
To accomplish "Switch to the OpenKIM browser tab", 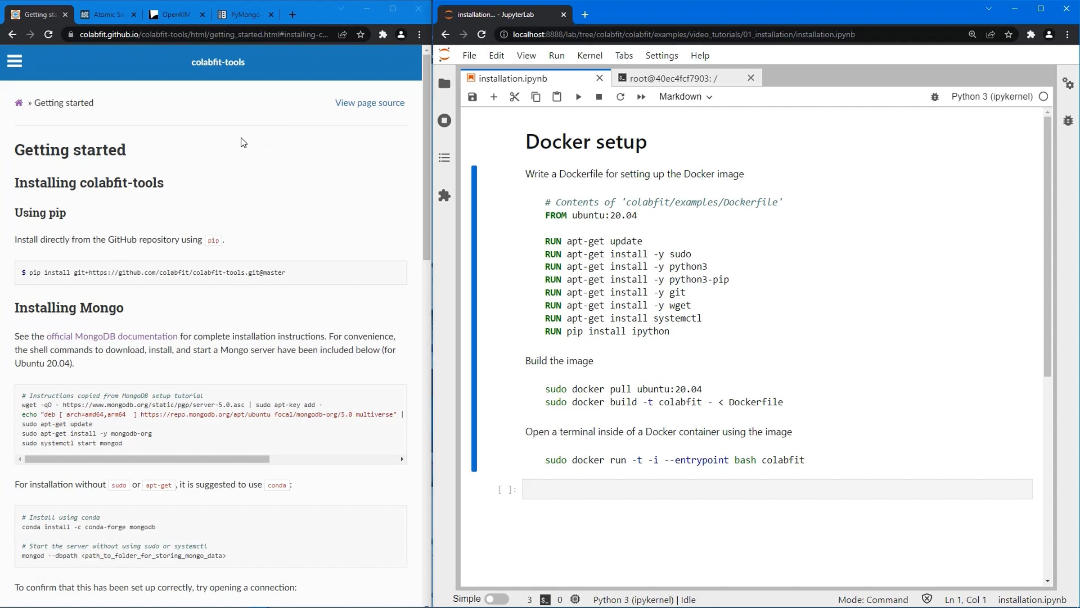I will coord(177,14).
